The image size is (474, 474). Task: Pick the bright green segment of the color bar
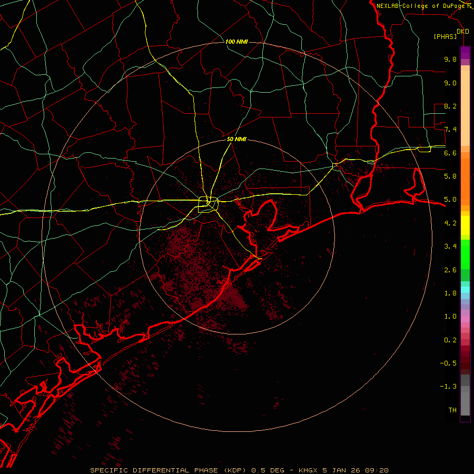tap(465, 254)
